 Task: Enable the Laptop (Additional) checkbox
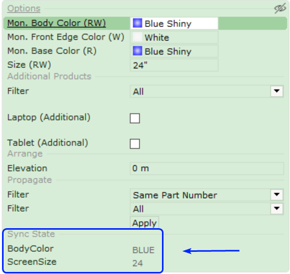pos(135,118)
